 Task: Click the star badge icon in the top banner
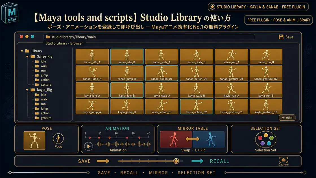click(212, 7)
